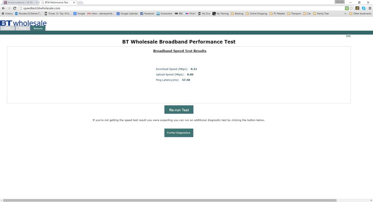
Task: Click the BT wholesale logo
Action: tap(23, 23)
